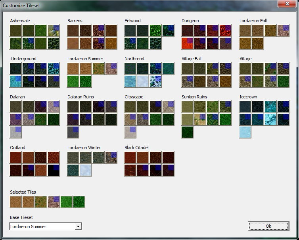Screen dimensions: 299x240
Task: Pick the bright green Felwood slime tile
Action: point(155,31)
